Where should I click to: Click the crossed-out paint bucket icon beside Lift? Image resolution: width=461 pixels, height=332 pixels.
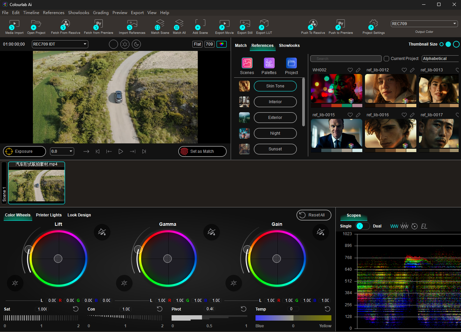[x=102, y=232]
